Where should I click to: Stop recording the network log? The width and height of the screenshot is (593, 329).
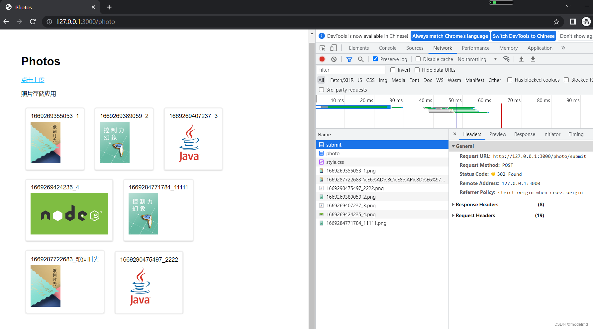click(322, 59)
